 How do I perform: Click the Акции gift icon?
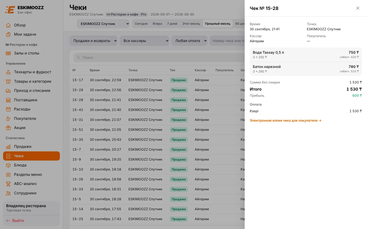(x=8, y=128)
